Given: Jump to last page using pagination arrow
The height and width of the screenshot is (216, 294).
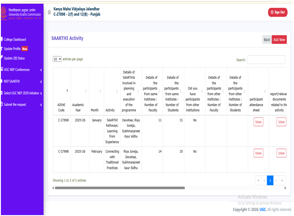Looking at the screenshot, I should [x=282, y=180].
